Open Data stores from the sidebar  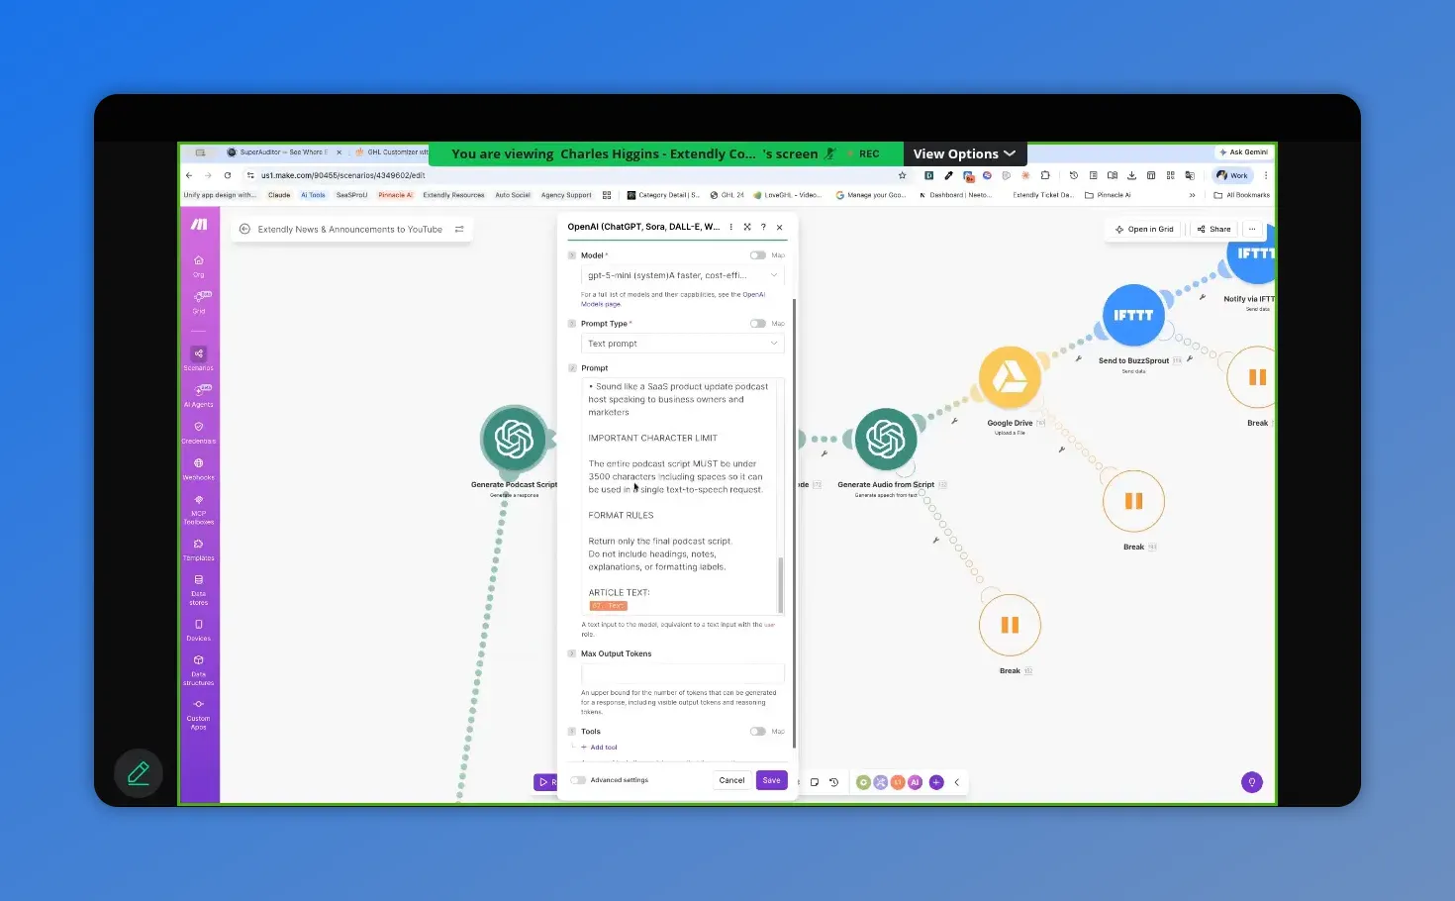click(198, 583)
